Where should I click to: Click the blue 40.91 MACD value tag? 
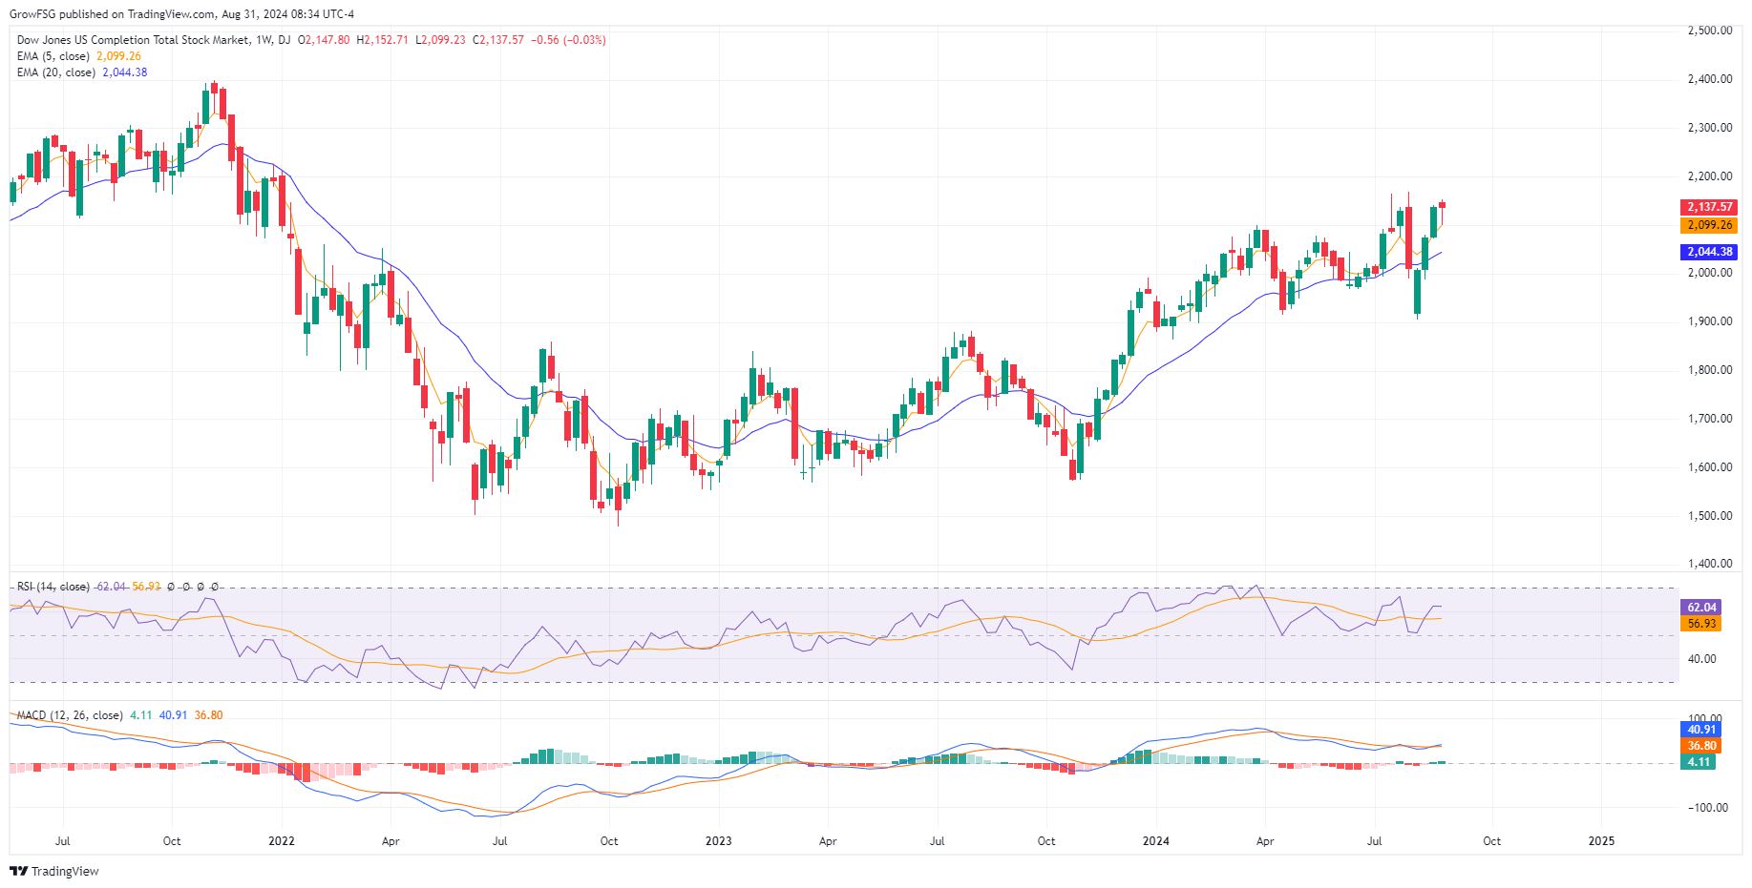click(x=1700, y=730)
